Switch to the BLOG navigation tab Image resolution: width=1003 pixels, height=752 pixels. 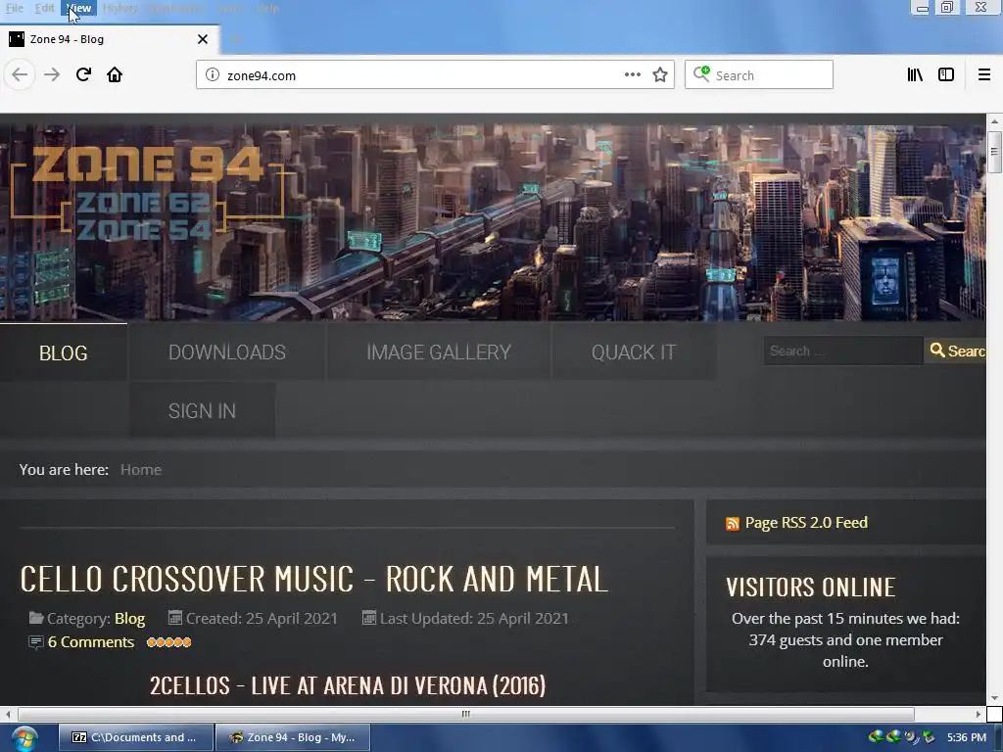(64, 352)
